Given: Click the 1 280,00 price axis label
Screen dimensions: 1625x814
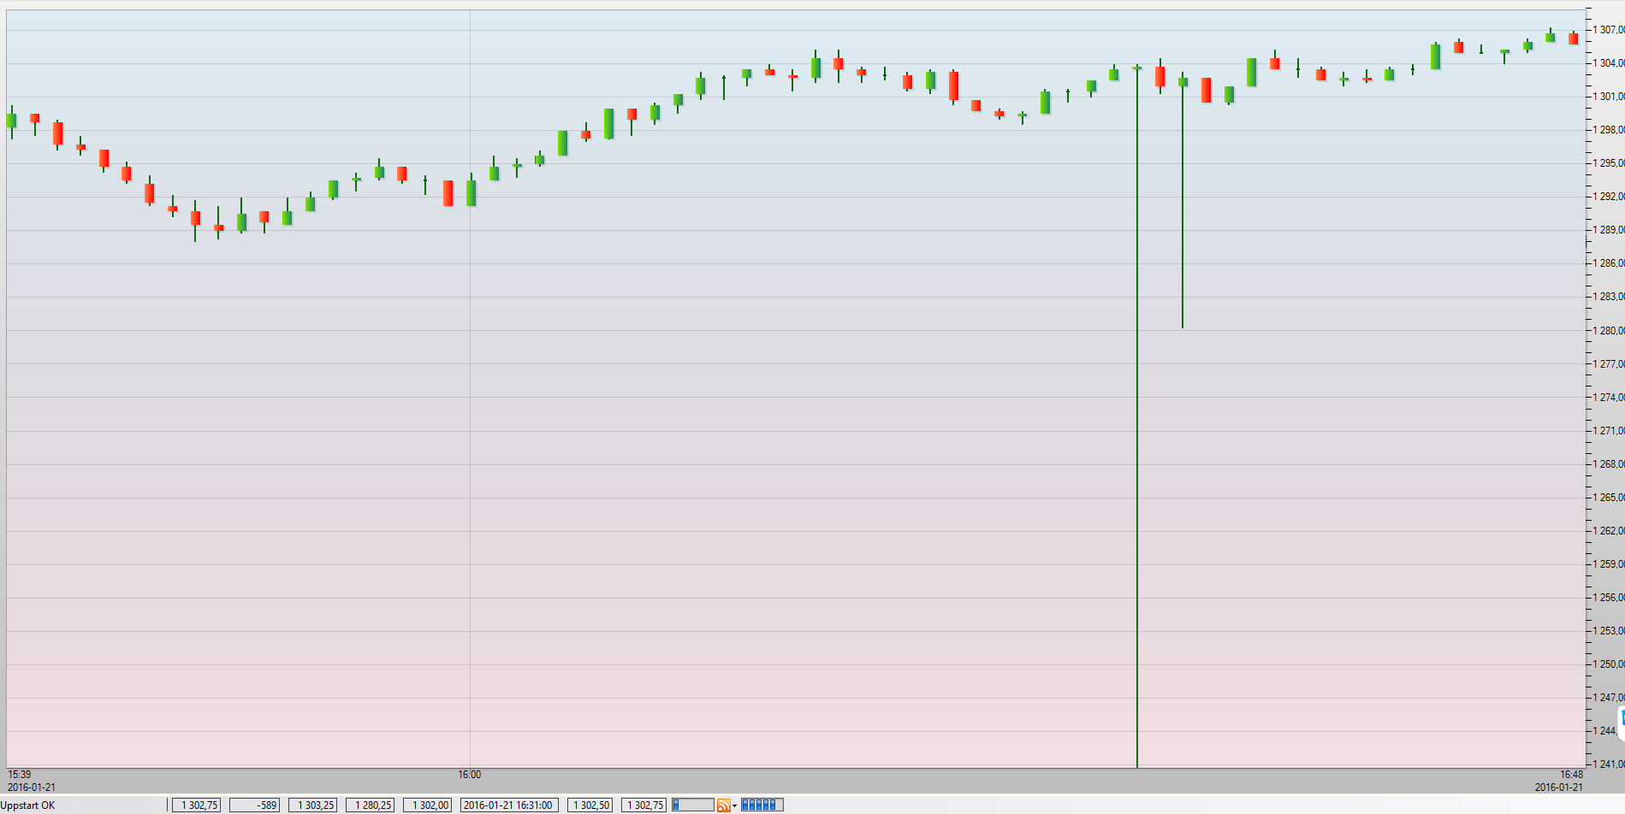Looking at the screenshot, I should click(1608, 331).
